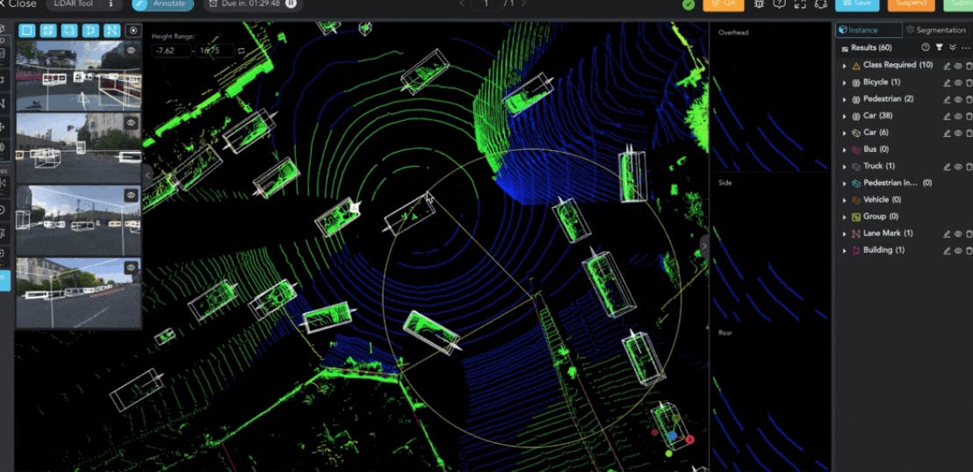Expand the Truck (1) row
The height and width of the screenshot is (472, 973).
point(844,166)
